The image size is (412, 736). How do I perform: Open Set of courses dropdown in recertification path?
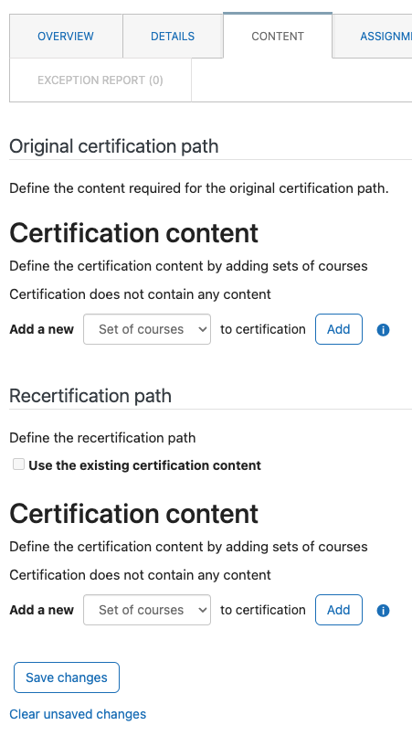pyautogui.click(x=147, y=610)
